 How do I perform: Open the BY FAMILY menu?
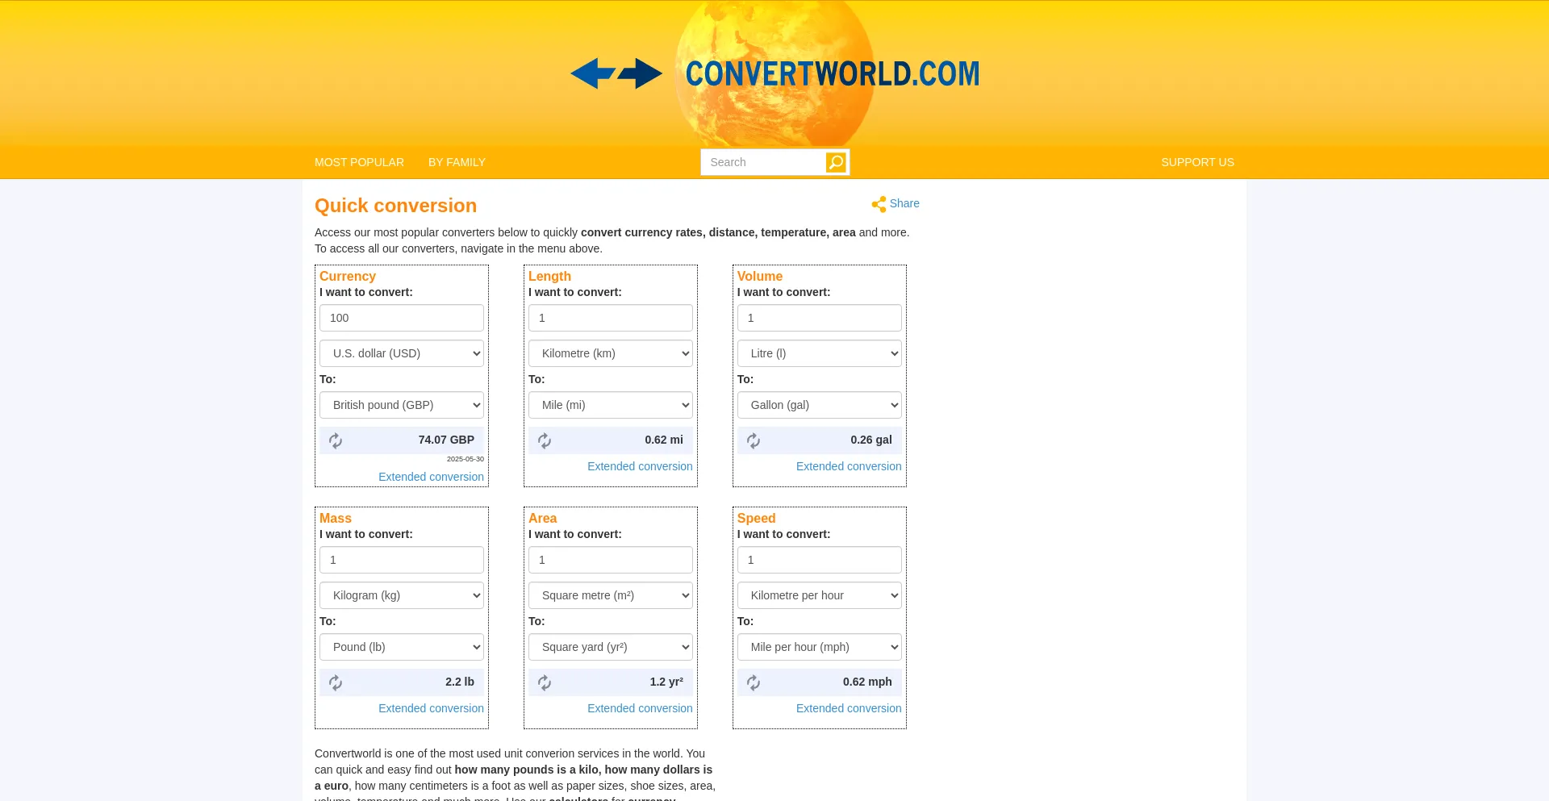click(457, 162)
